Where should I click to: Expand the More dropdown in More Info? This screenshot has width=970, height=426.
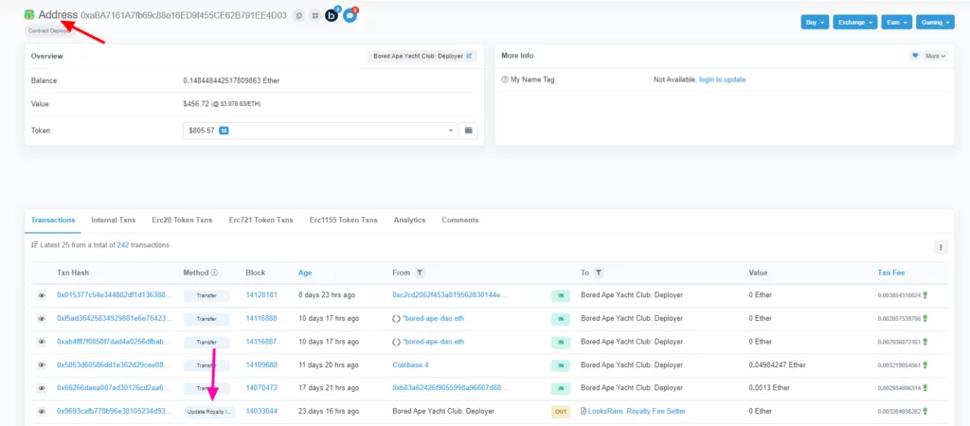click(x=934, y=56)
